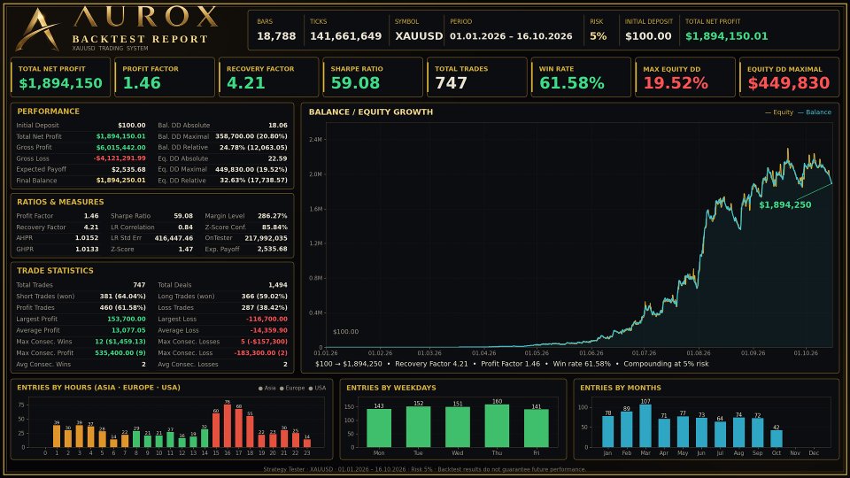Click the Mar bar showing 107 entries
The width and height of the screenshot is (850, 478).
(x=645, y=426)
